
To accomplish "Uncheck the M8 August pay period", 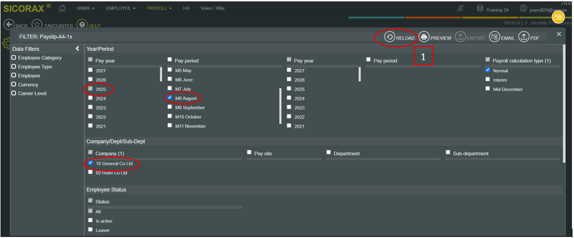I will click(170, 98).
